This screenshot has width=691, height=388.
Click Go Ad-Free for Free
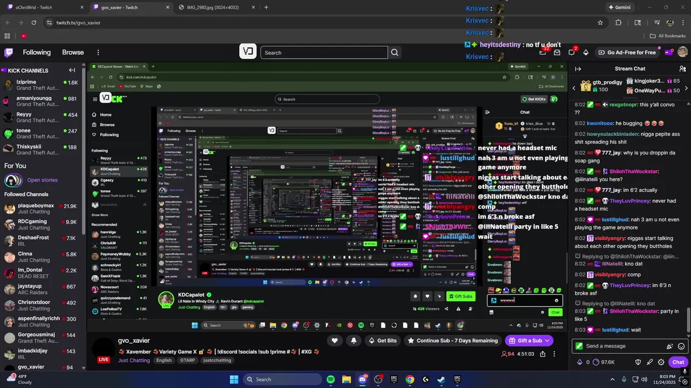point(627,52)
